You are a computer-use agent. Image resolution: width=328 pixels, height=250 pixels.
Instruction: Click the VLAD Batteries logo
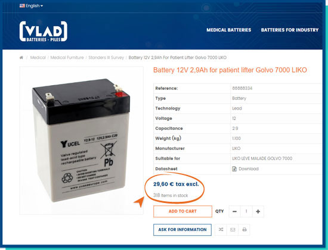click(44, 32)
